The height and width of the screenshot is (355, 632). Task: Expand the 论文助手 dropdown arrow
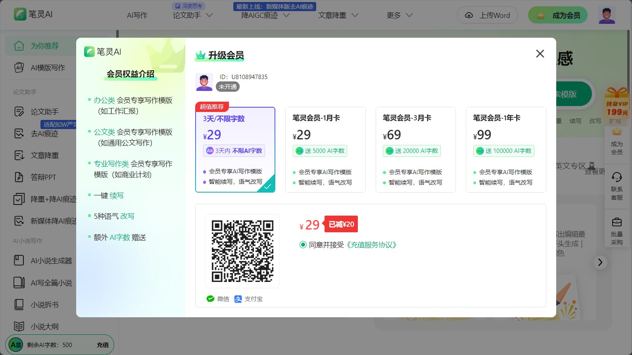[209, 15]
